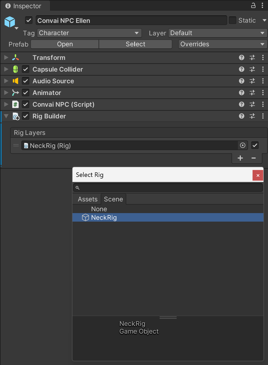Image resolution: width=268 pixels, height=365 pixels.
Task: Open Convai NPC Script three-dot menu
Action: [x=263, y=104]
